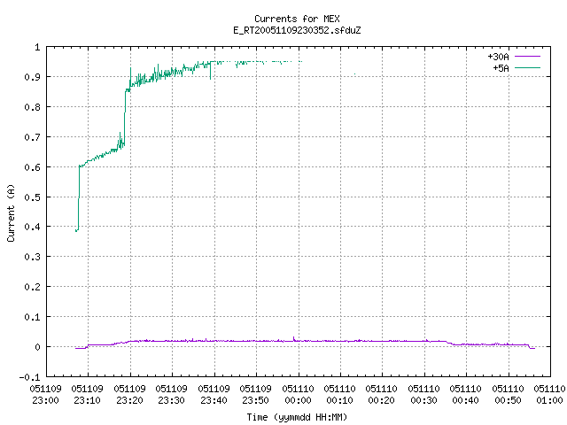The width and height of the screenshot is (567, 425).
Task: Click the y-axis tick label '0.2'
Action: pos(32,287)
